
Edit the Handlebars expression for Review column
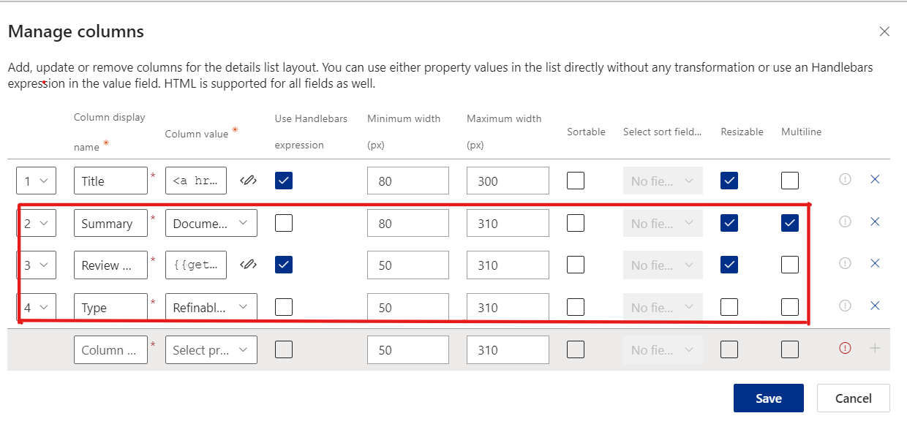tap(248, 265)
